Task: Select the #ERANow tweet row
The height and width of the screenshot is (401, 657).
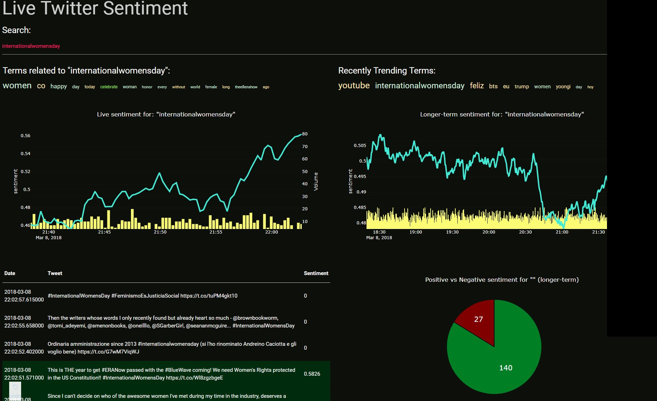Action: coord(171,374)
